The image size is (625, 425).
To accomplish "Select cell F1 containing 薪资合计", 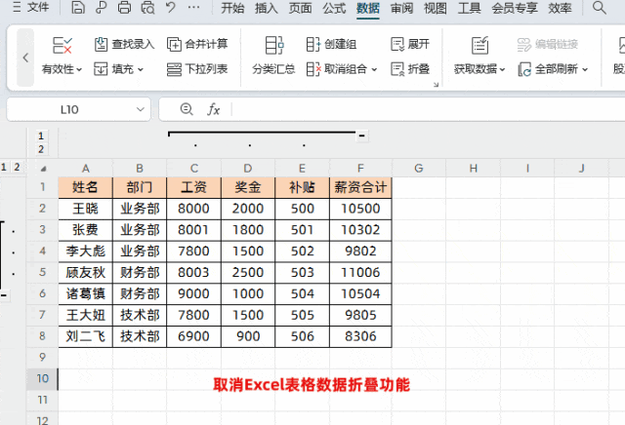I will pyautogui.click(x=361, y=186).
